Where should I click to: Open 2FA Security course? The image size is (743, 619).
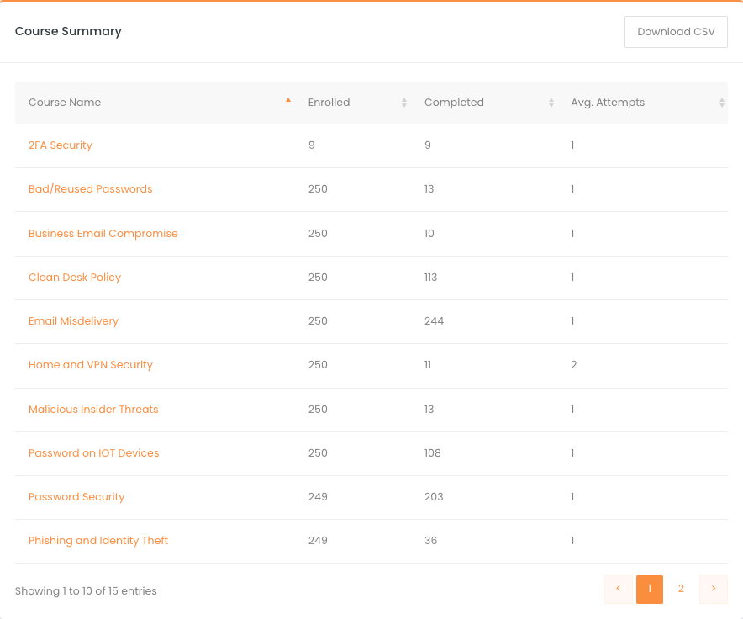click(x=61, y=145)
